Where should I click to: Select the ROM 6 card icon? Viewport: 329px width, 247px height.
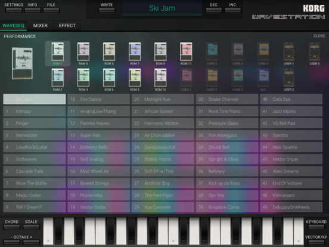click(109, 78)
